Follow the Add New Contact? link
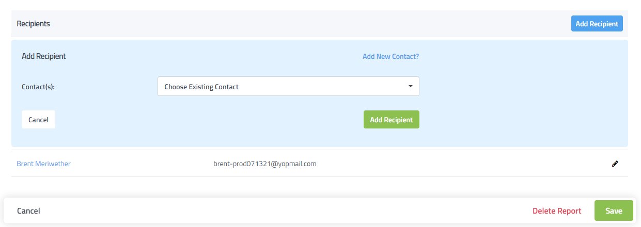Image resolution: width=641 pixels, height=227 pixels. (x=390, y=56)
